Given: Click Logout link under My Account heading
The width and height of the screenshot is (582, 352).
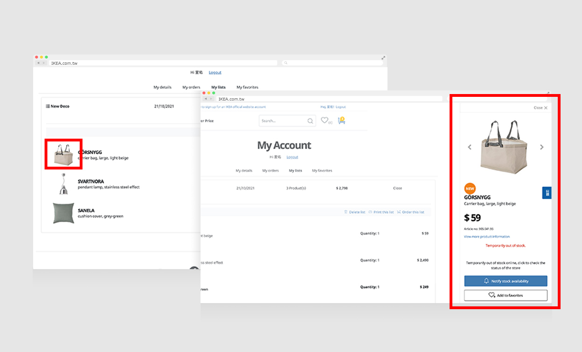Looking at the screenshot, I should (292, 157).
